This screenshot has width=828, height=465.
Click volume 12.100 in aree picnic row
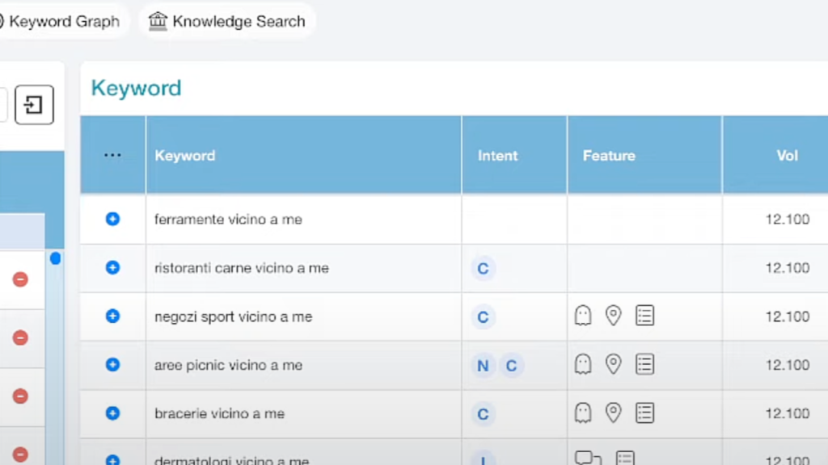788,365
